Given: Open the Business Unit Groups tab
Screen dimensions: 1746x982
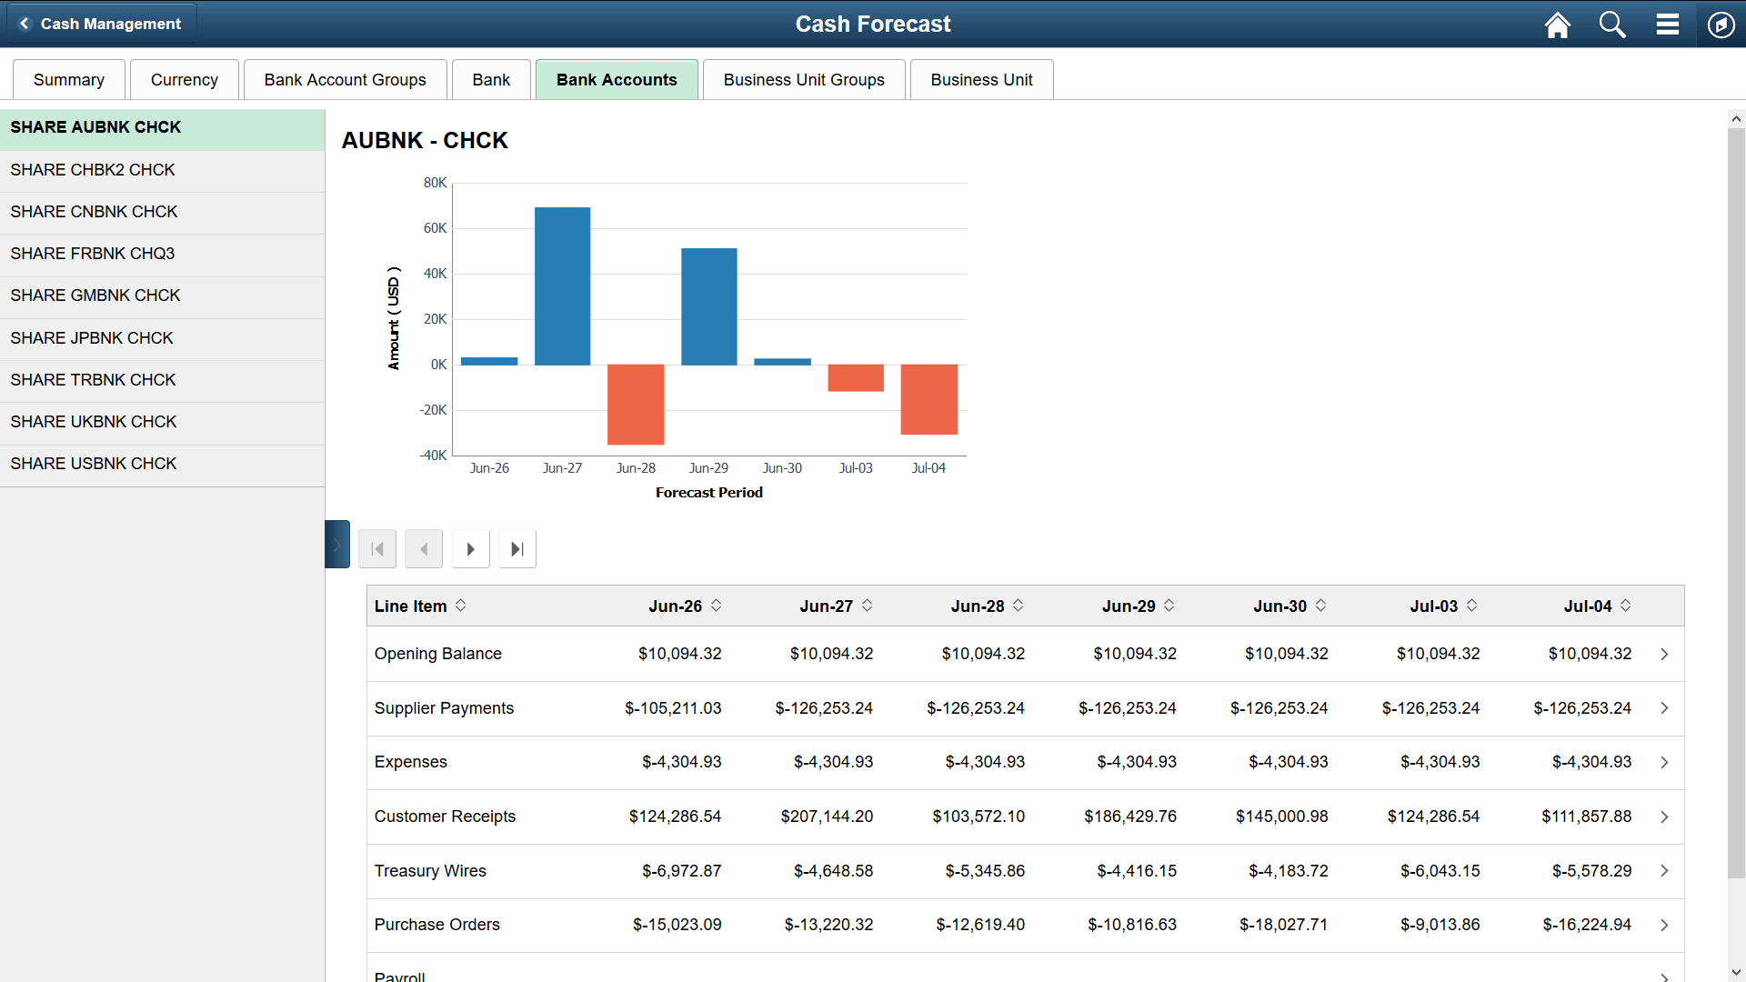Looking at the screenshot, I should (x=803, y=79).
